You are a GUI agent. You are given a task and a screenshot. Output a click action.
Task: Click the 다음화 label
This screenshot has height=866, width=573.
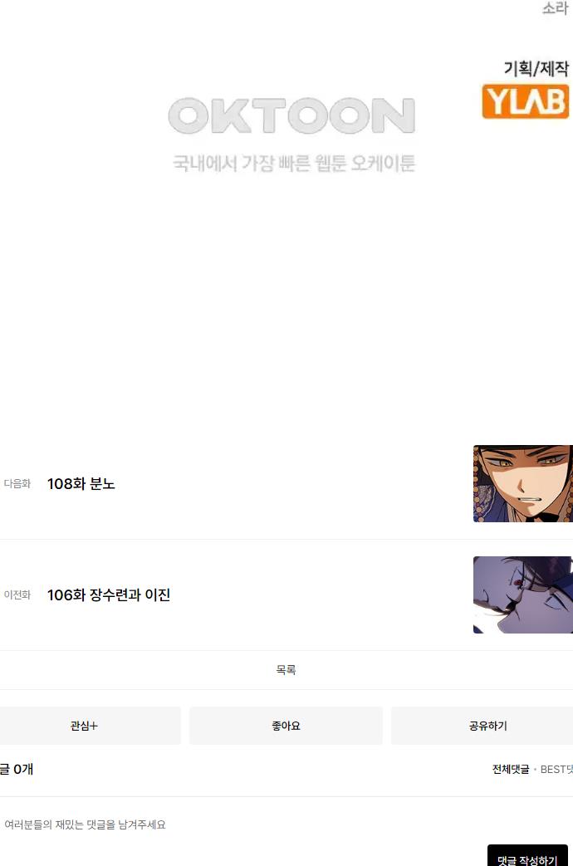point(17,484)
